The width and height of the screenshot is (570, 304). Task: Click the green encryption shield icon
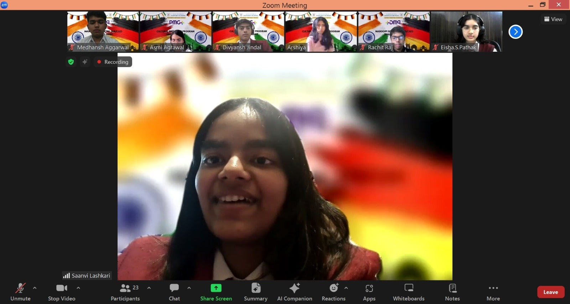coord(71,62)
